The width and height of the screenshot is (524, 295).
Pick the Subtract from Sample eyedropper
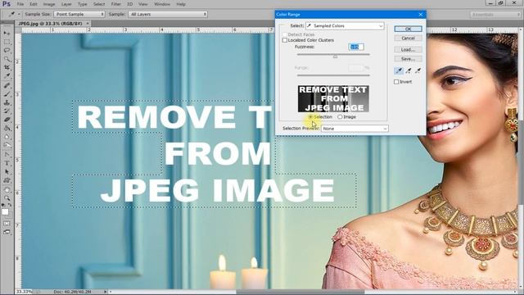[x=418, y=70]
